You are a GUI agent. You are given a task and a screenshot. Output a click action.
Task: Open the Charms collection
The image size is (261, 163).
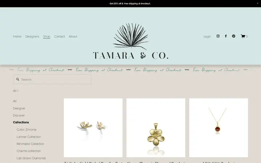tap(29, 151)
